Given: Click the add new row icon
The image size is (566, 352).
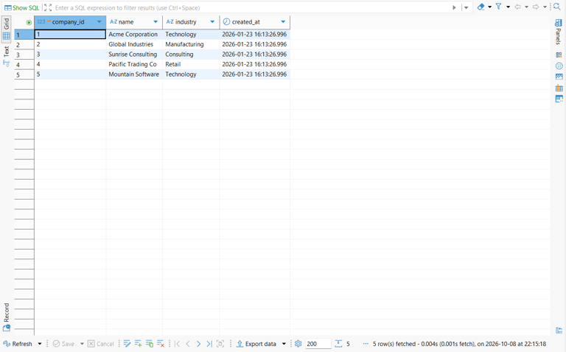Looking at the screenshot, I should pyautogui.click(x=138, y=344).
